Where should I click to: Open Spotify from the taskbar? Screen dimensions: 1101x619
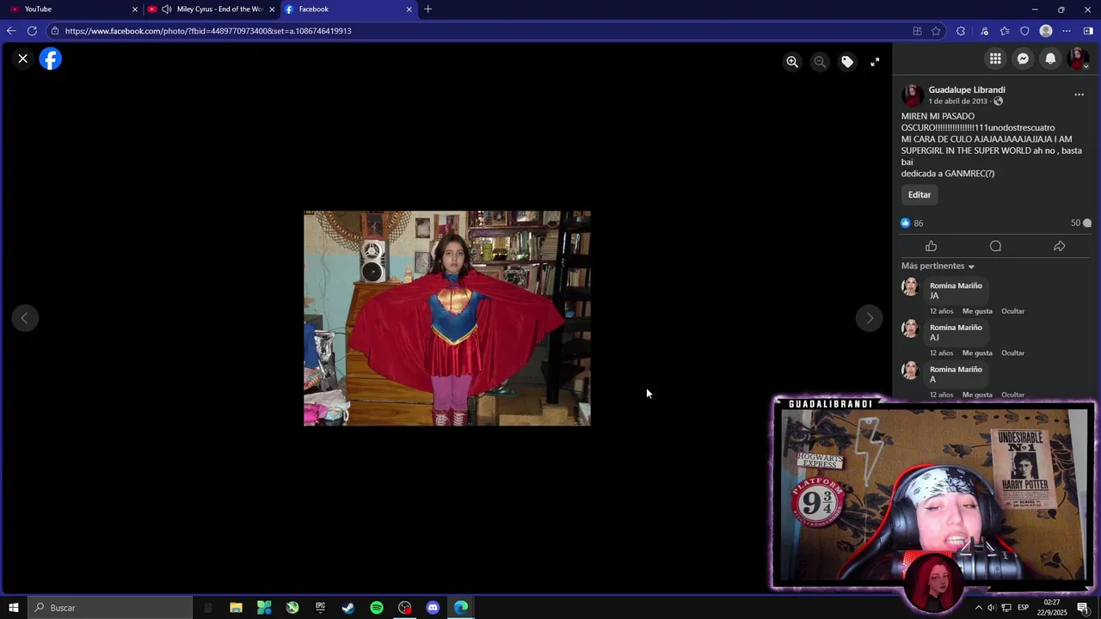pyautogui.click(x=377, y=608)
